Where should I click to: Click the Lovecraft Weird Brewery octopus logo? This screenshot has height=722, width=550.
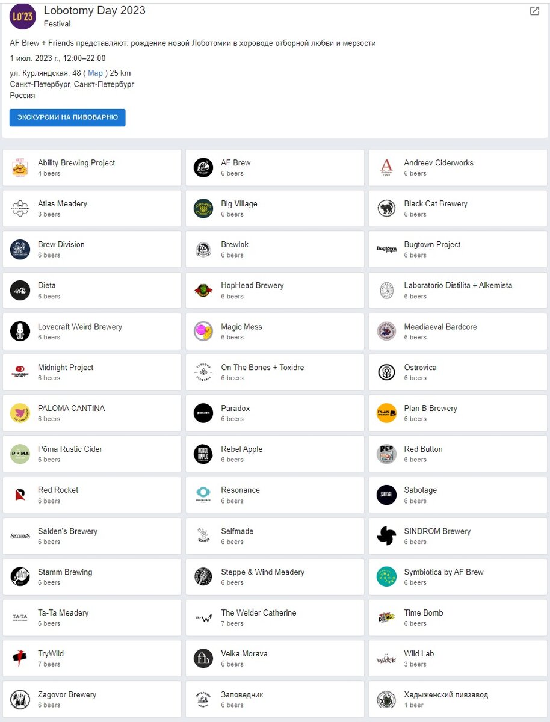click(x=20, y=332)
